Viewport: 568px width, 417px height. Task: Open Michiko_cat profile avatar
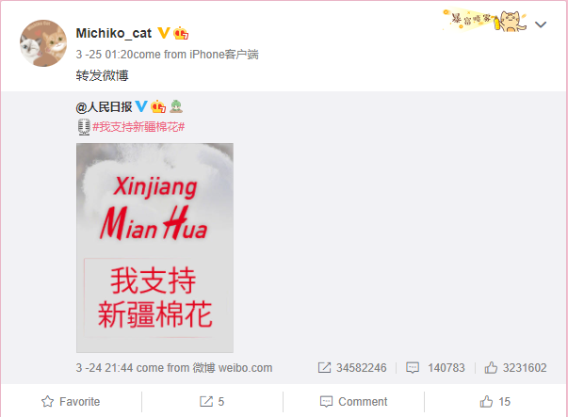click(x=43, y=43)
